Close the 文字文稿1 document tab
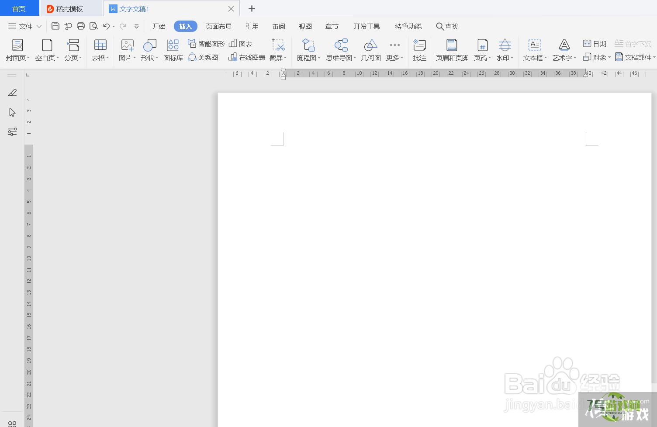 point(231,9)
